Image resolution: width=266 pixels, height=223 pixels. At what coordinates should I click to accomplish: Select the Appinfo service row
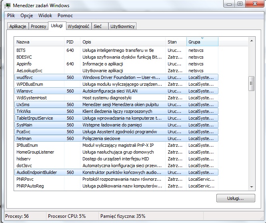click(116, 64)
